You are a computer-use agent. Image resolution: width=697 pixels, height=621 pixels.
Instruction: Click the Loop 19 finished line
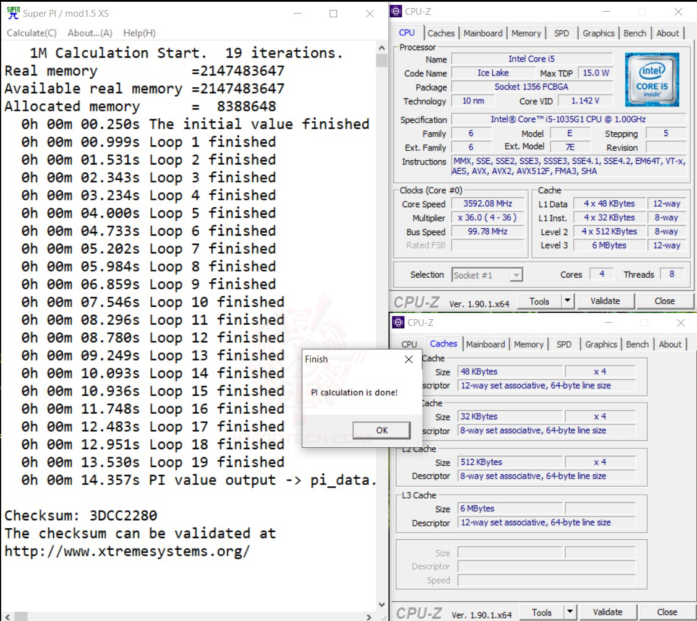click(153, 462)
